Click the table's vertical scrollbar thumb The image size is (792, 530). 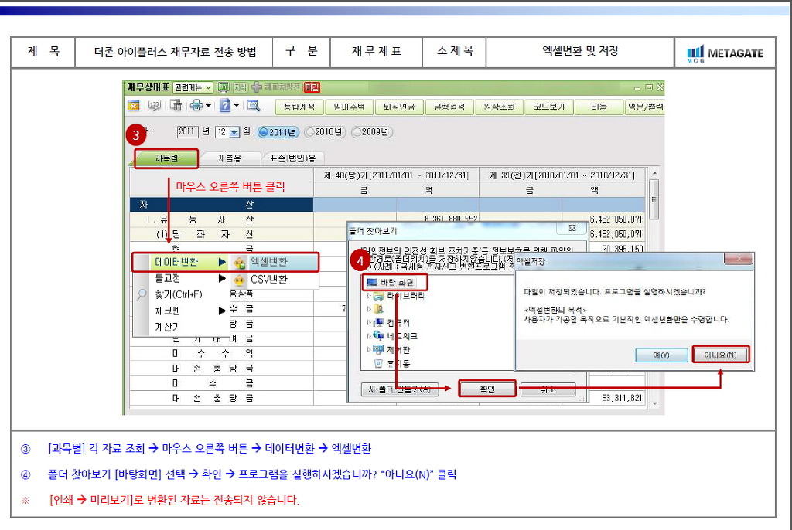point(654,199)
